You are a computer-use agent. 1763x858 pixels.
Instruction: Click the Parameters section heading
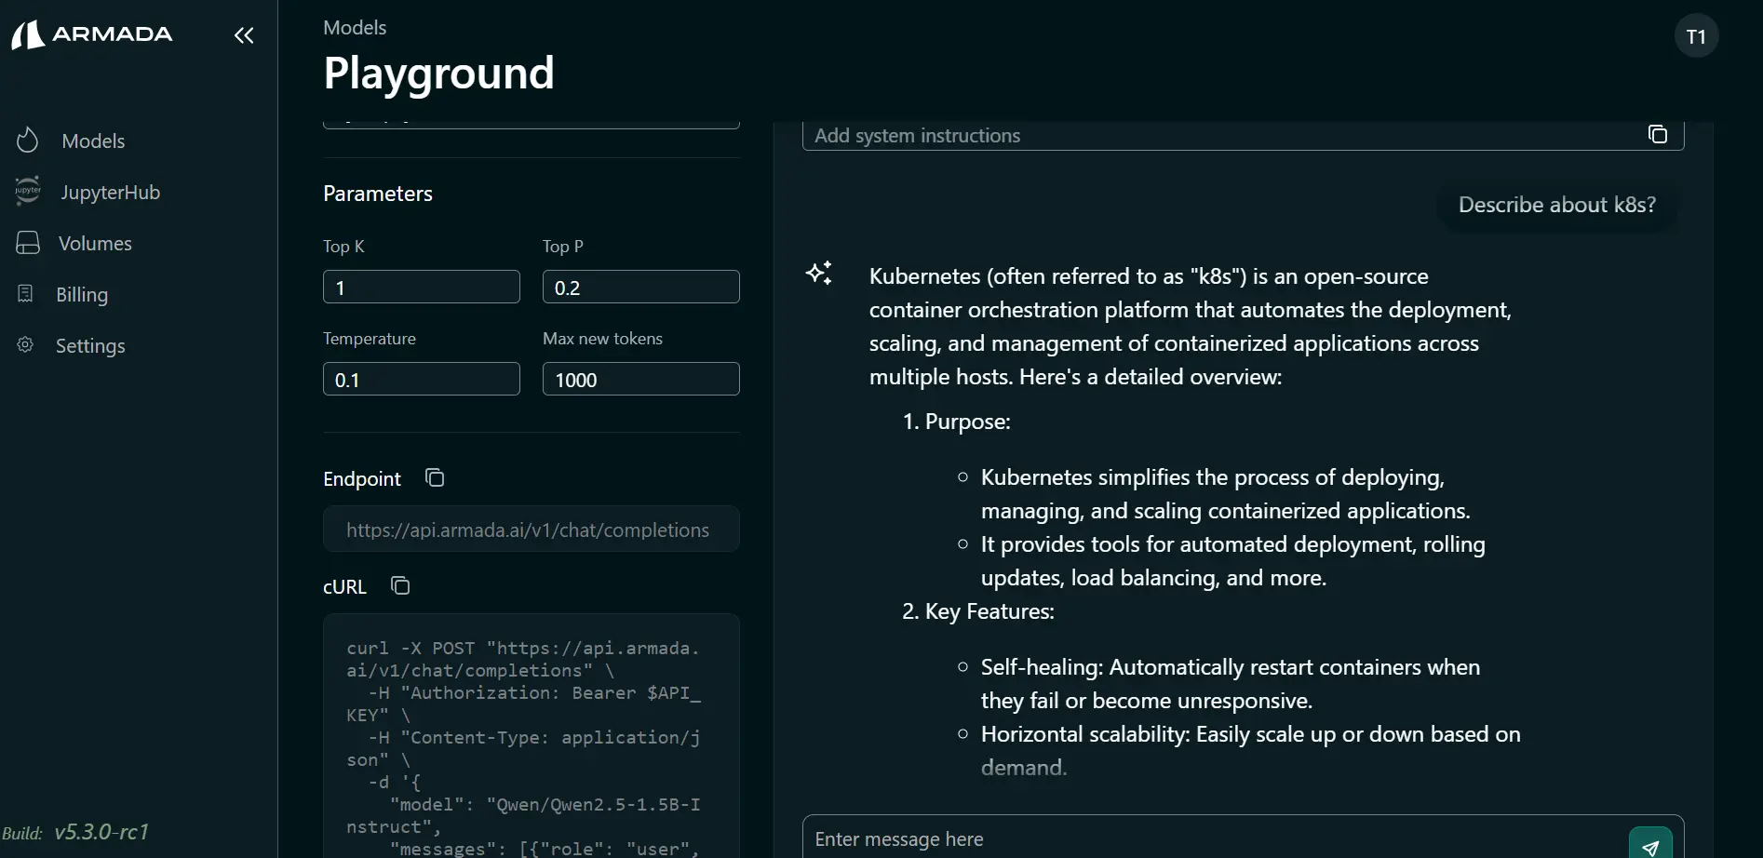click(378, 194)
